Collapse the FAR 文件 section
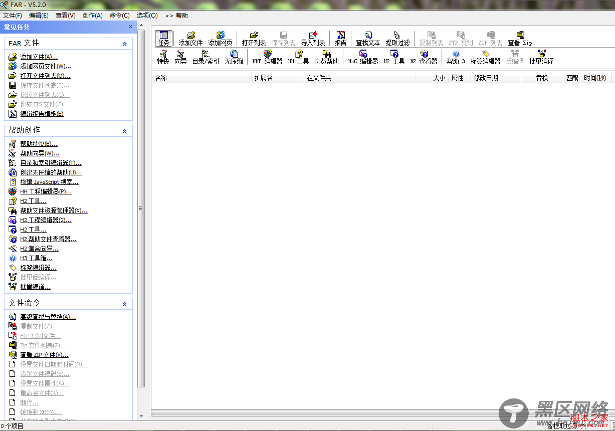The image size is (615, 431). [x=125, y=44]
